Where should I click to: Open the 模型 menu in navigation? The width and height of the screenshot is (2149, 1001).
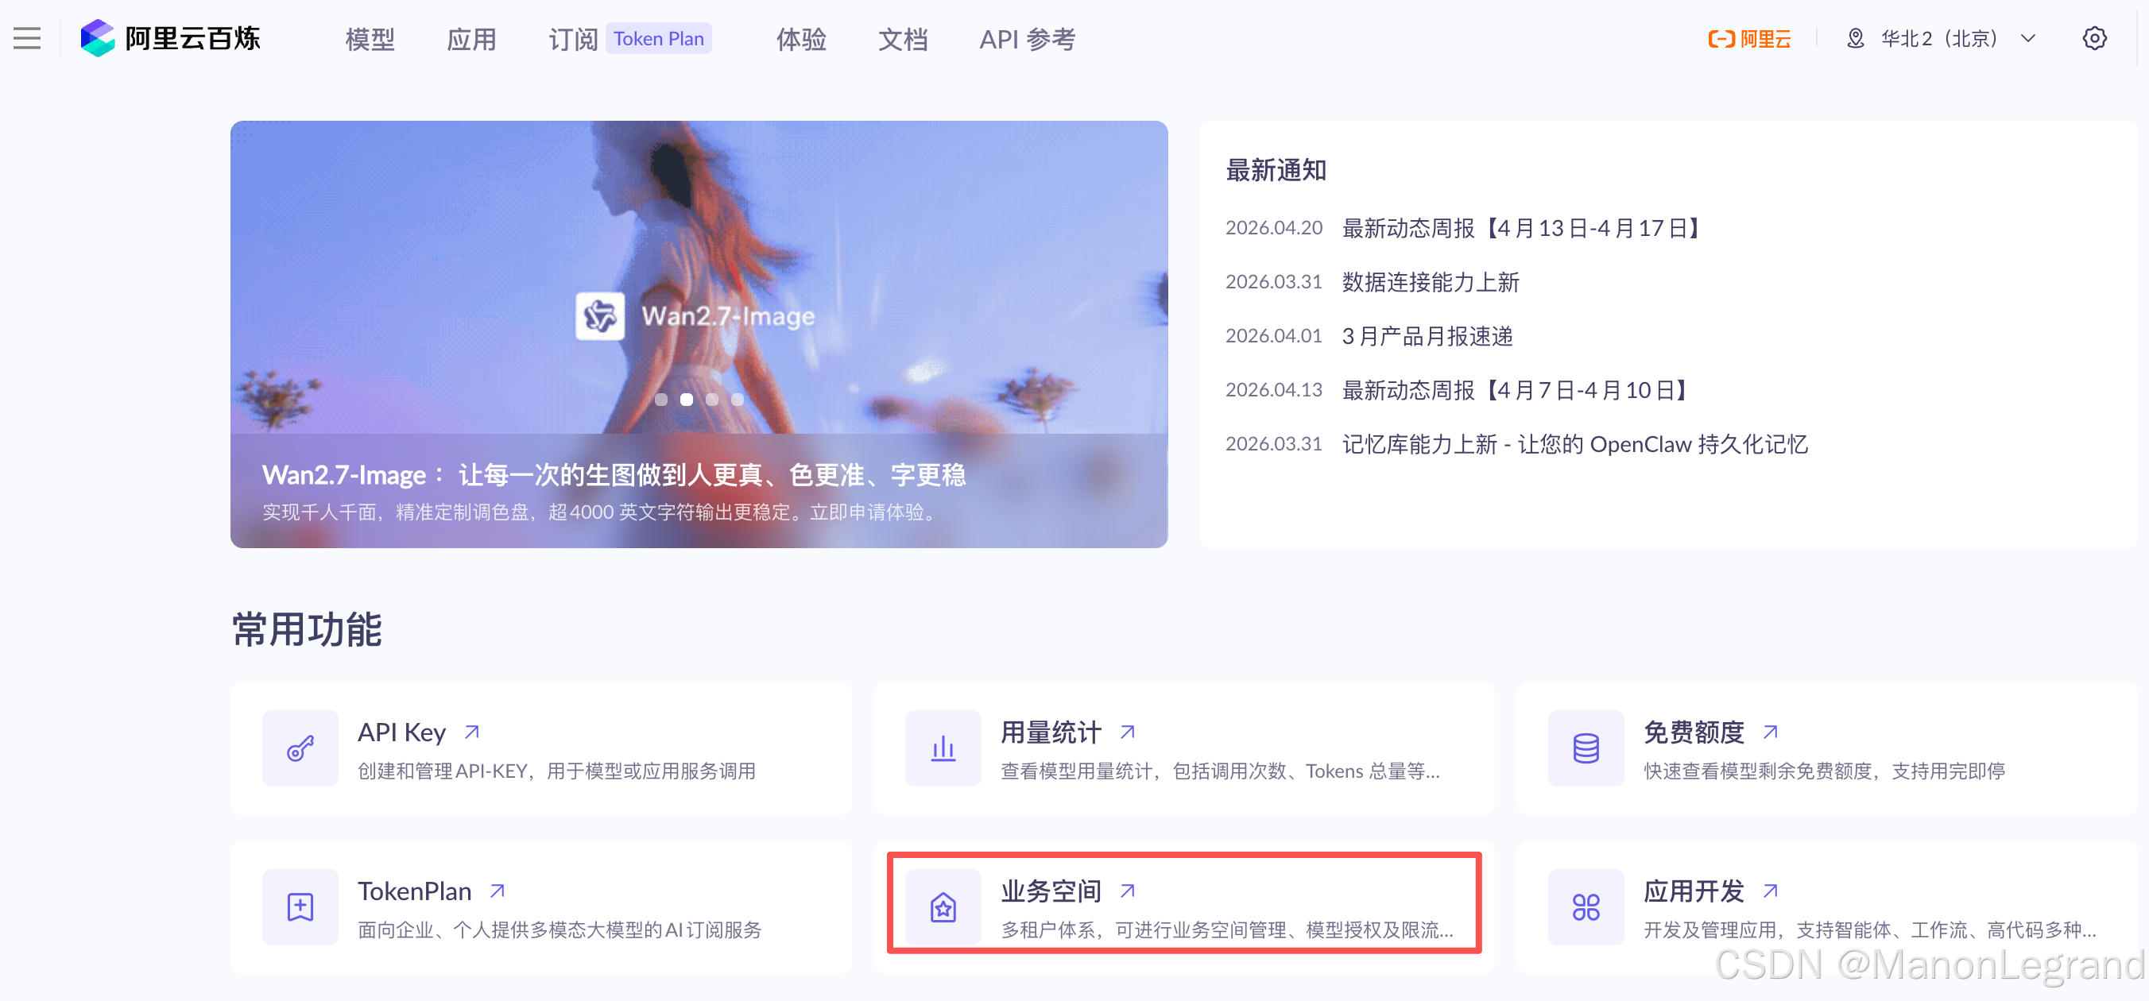(370, 39)
